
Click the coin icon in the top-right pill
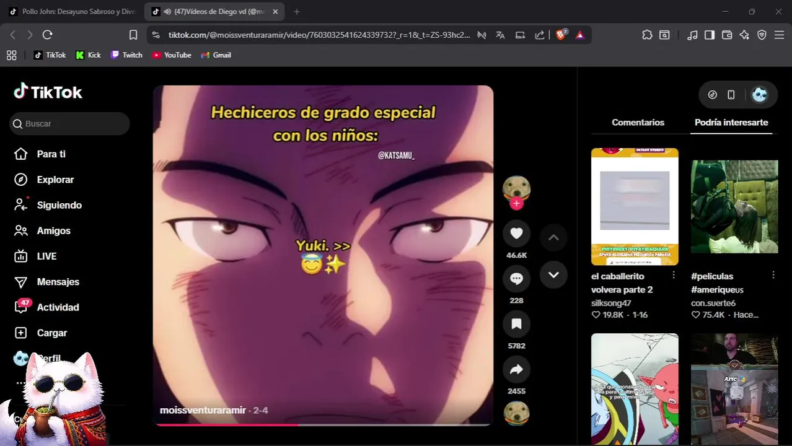713,95
